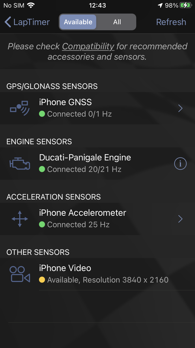Expand iPhone GNSS details chevron
Image resolution: width=195 pixels, height=348 pixels.
(180, 108)
